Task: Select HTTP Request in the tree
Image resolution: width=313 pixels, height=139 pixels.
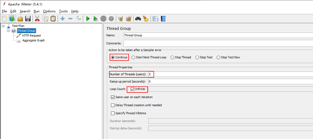Action: tap(31, 35)
